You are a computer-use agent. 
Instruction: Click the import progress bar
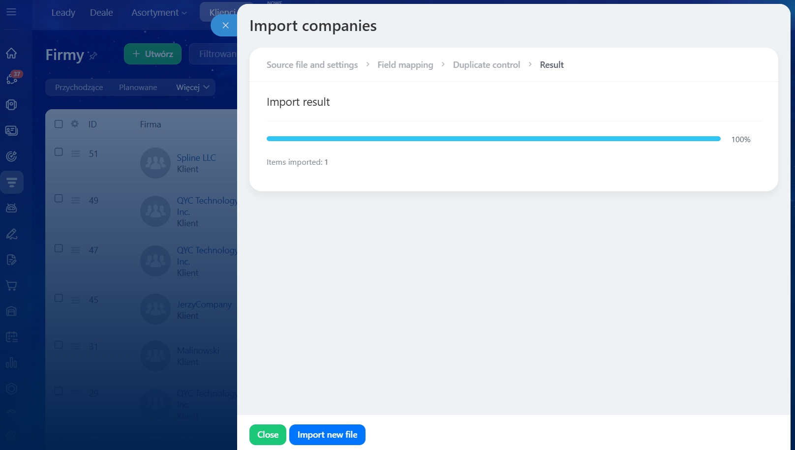(493, 139)
